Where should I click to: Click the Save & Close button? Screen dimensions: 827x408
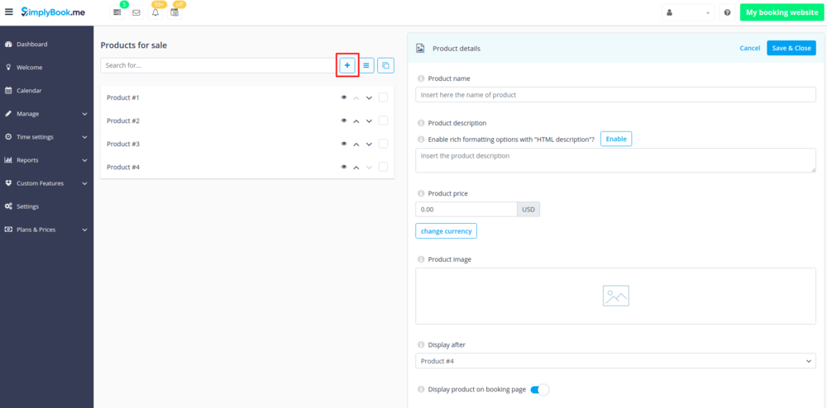(791, 48)
